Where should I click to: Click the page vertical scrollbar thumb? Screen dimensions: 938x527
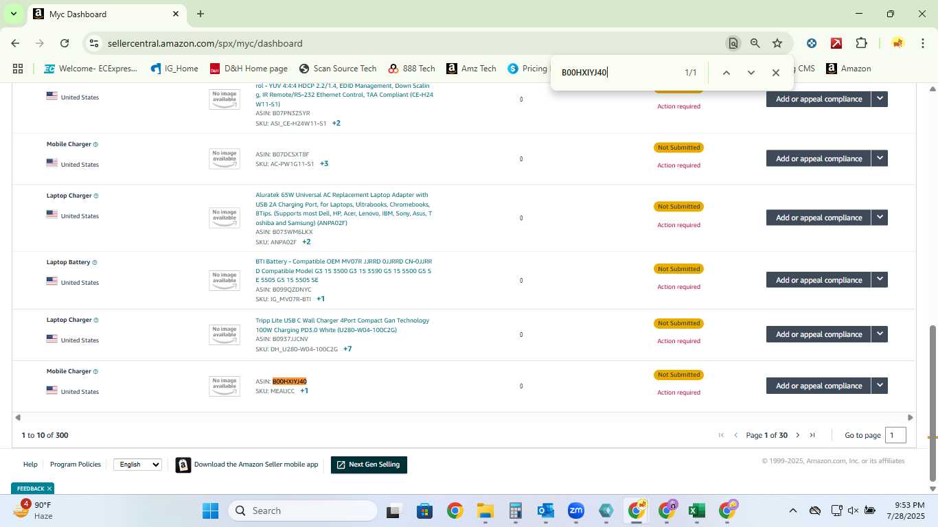tap(933, 403)
